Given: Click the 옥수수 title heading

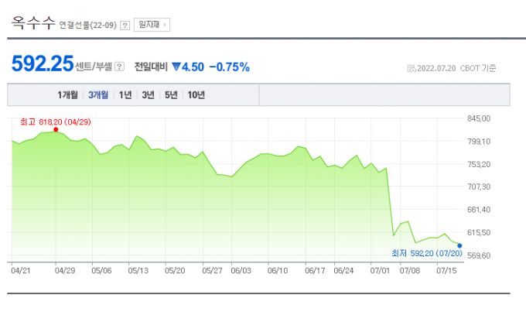Looking at the screenshot, I should tap(33, 23).
